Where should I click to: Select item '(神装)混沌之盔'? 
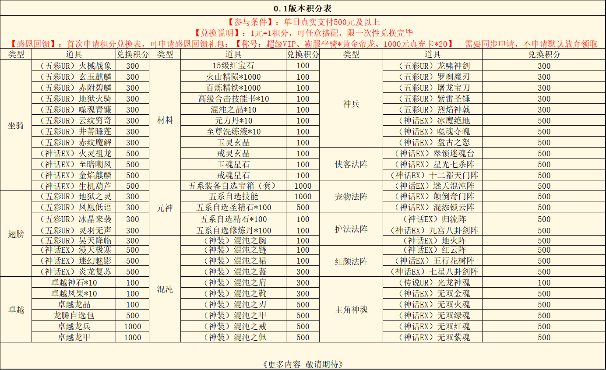coord(233,271)
